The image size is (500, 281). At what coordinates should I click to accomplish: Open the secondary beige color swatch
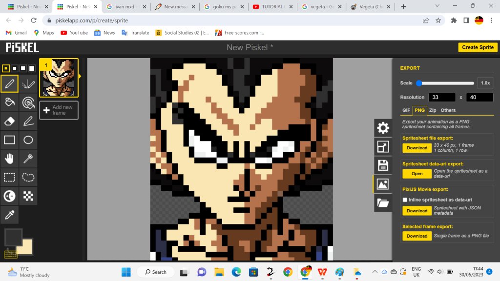click(26, 248)
